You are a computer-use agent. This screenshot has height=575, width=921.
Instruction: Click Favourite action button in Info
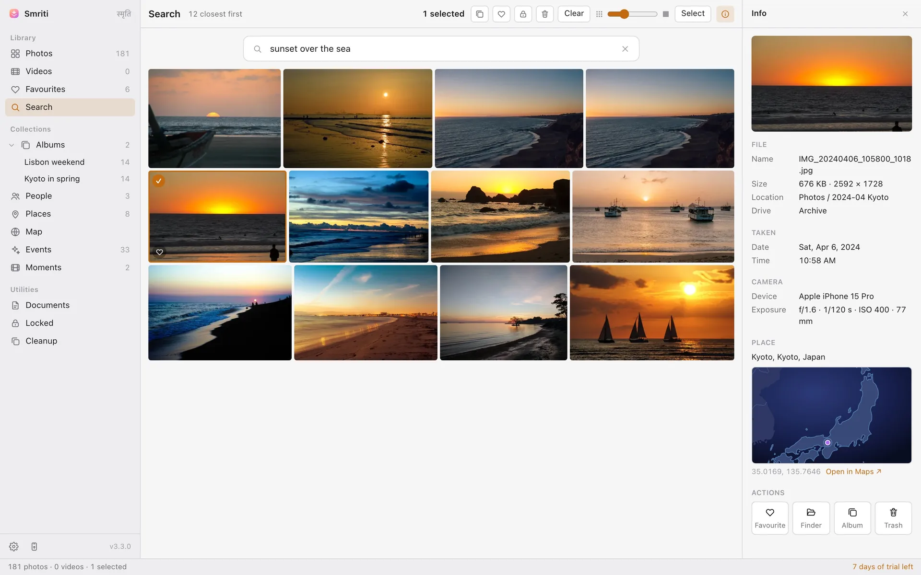tap(770, 518)
